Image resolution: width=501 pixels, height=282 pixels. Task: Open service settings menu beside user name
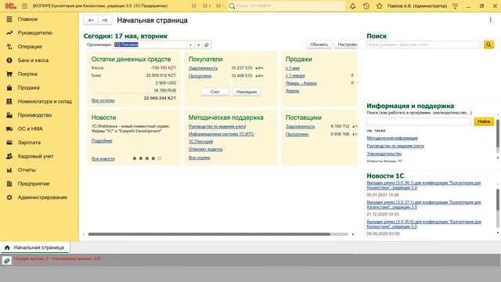coord(456,5)
